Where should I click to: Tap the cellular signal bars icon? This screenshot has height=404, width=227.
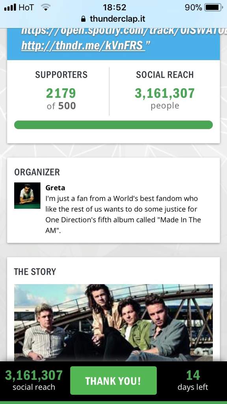pos(10,7)
